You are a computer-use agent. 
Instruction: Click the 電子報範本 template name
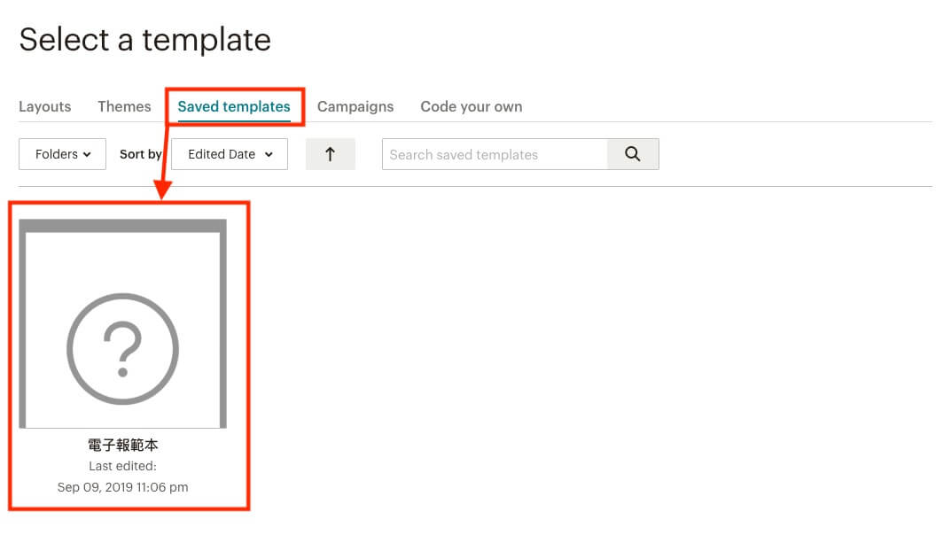[x=123, y=445]
